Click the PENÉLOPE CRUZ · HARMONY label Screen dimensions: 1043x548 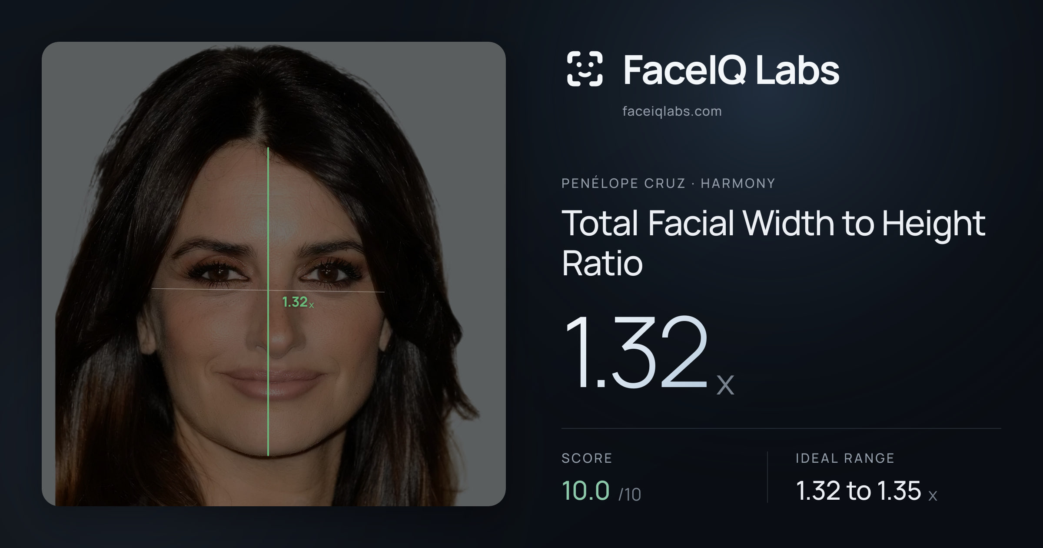pos(668,183)
